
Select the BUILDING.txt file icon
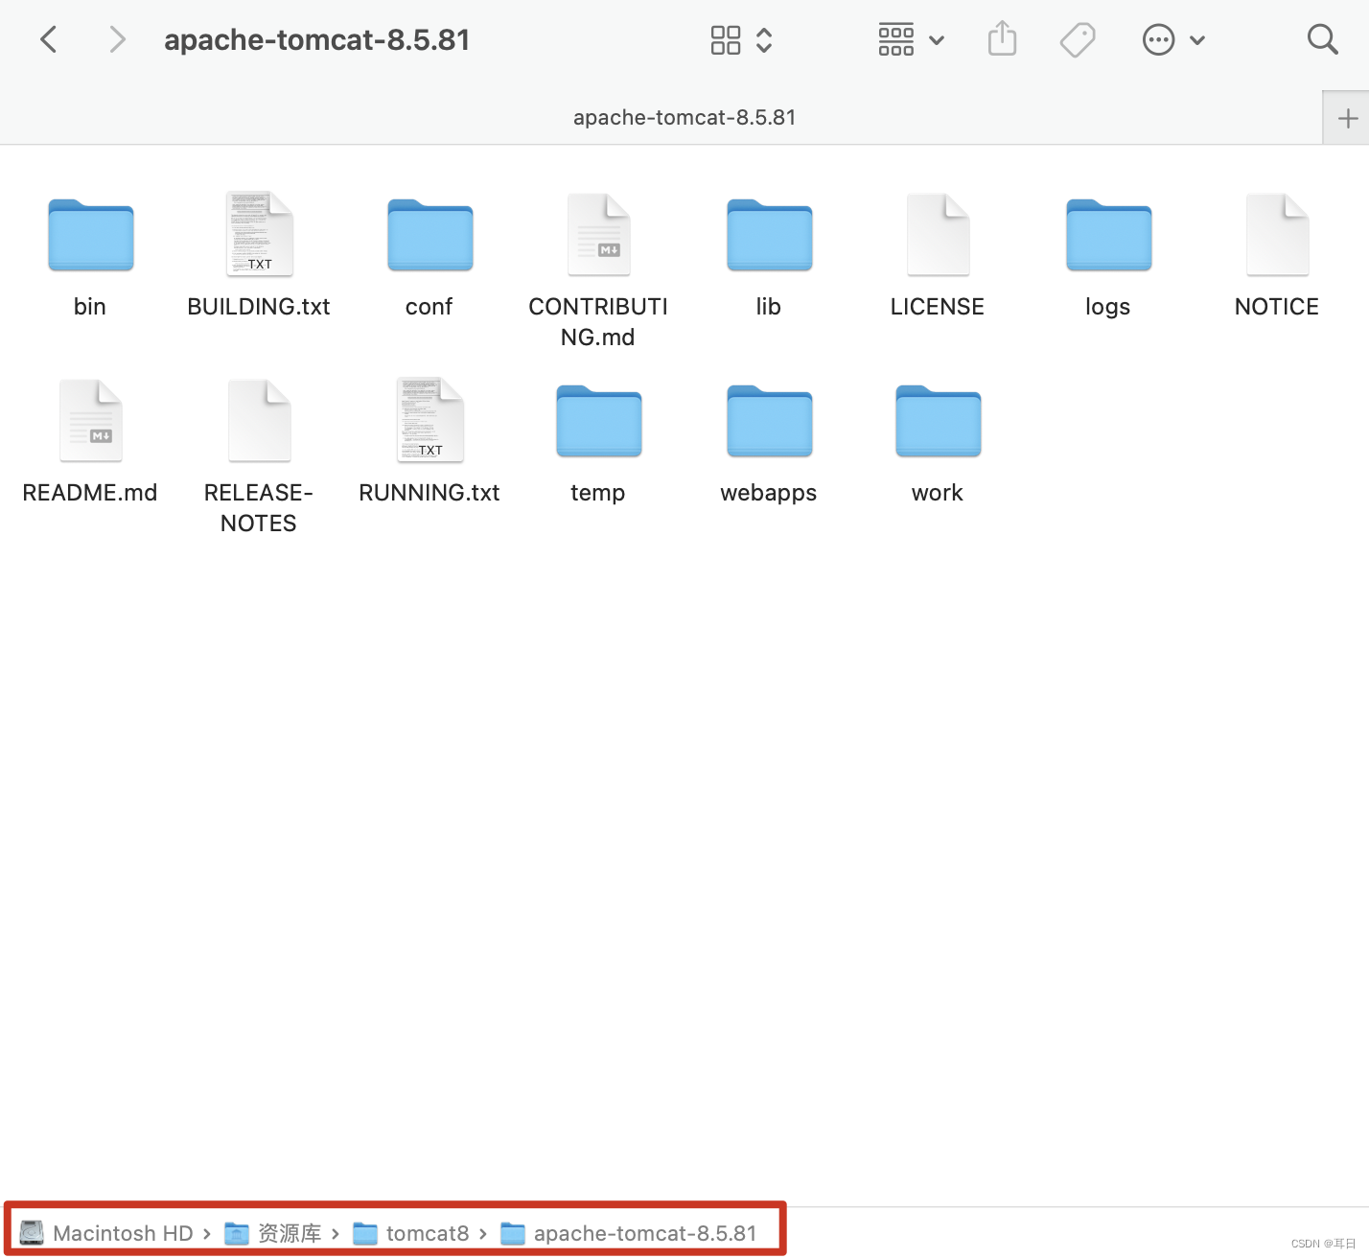click(259, 234)
